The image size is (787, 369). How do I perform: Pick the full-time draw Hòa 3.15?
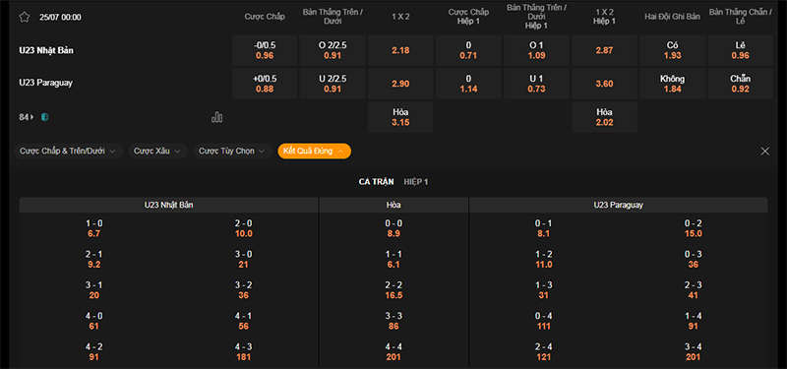(400, 117)
